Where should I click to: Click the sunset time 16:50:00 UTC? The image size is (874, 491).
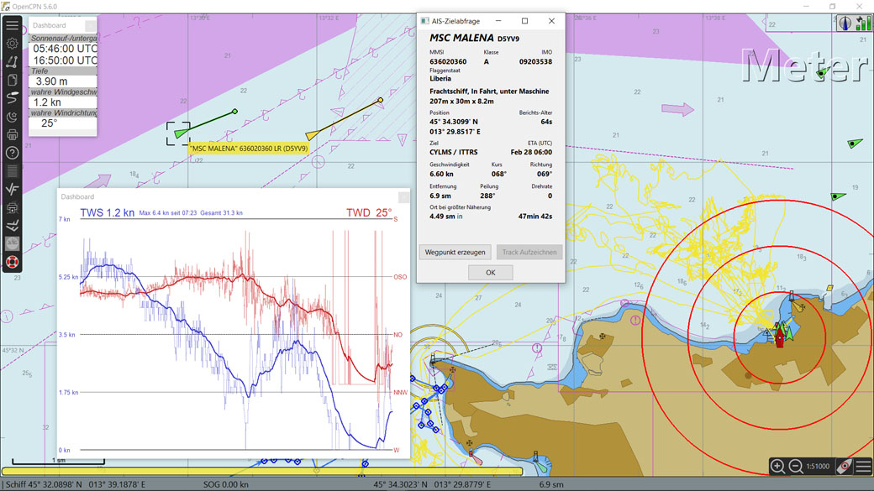[65, 60]
